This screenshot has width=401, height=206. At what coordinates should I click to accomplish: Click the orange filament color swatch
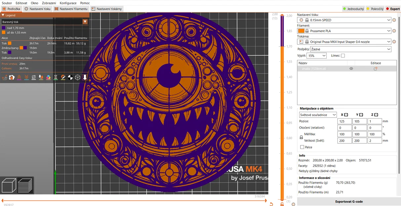click(301, 31)
